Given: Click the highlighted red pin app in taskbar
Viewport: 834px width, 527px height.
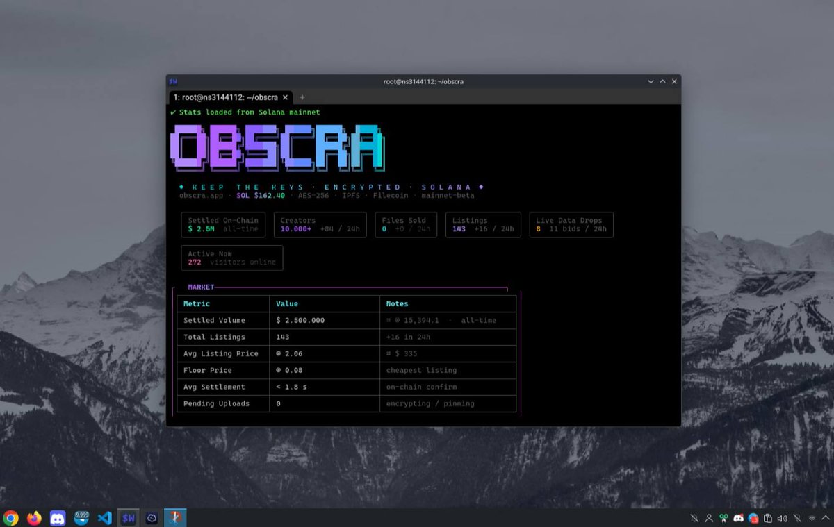Looking at the screenshot, I should [x=176, y=518].
